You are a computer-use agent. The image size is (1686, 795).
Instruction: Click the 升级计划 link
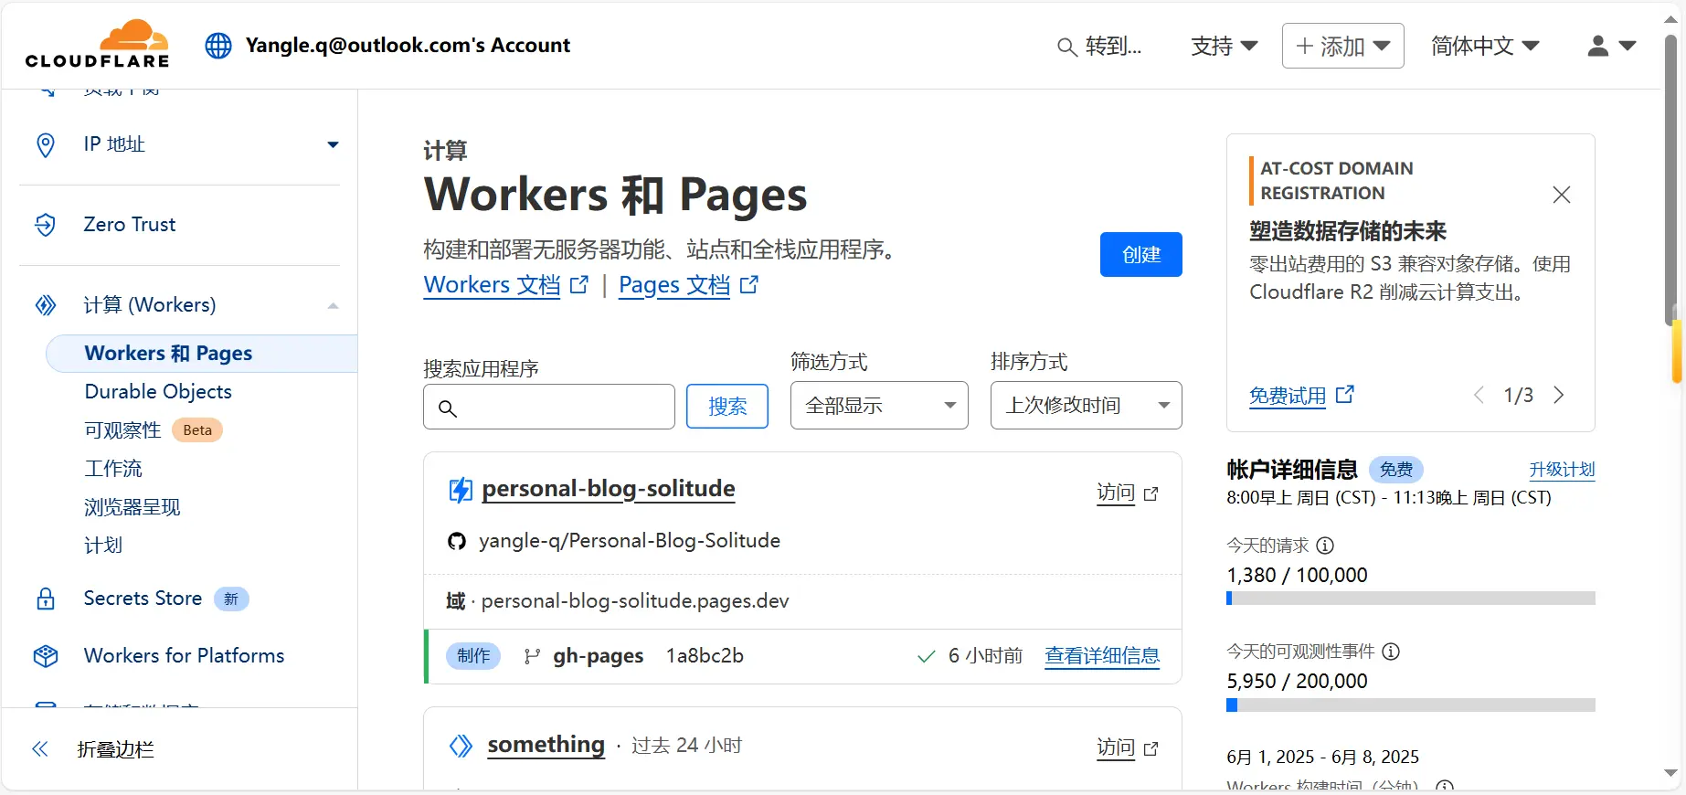point(1562,470)
